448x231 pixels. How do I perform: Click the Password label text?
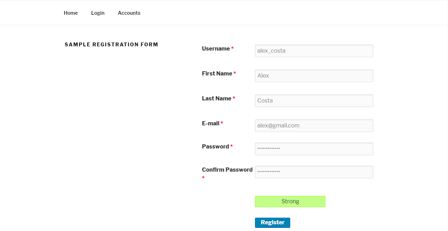tap(215, 147)
